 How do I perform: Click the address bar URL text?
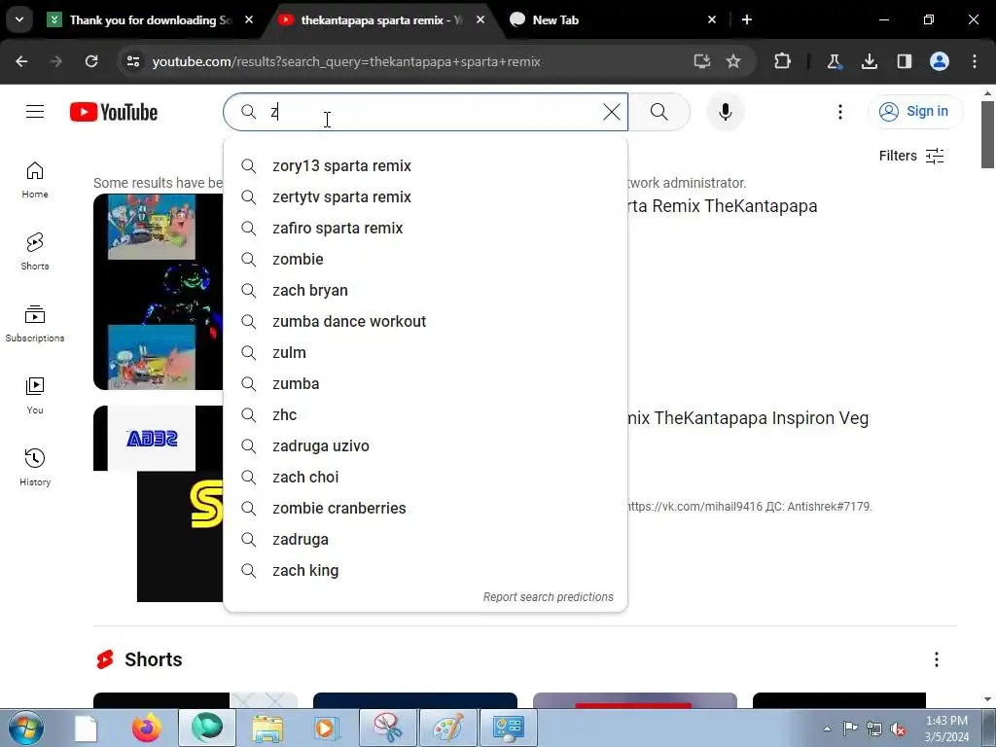(346, 61)
